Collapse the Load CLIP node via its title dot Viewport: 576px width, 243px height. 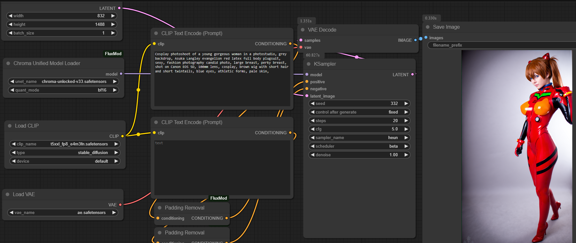(10, 126)
